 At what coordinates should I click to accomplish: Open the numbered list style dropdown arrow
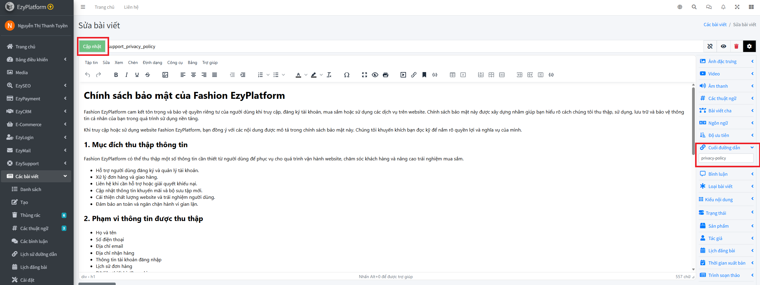tap(268, 75)
